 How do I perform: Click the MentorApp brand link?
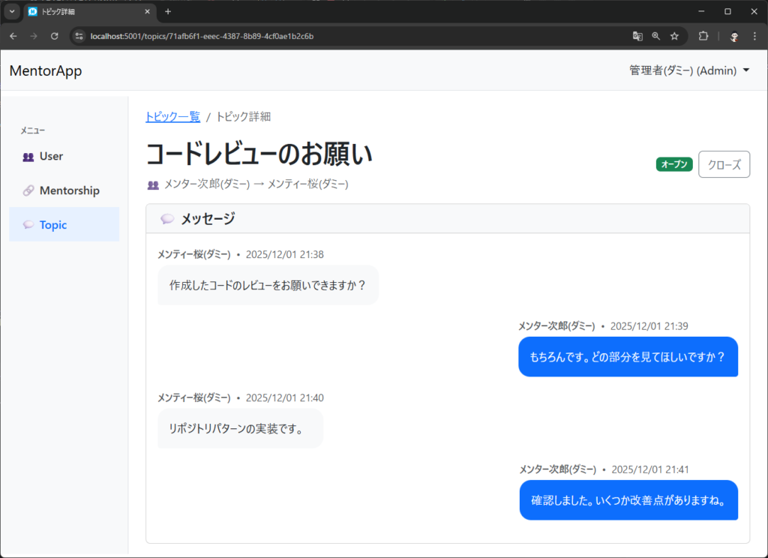pyautogui.click(x=46, y=71)
